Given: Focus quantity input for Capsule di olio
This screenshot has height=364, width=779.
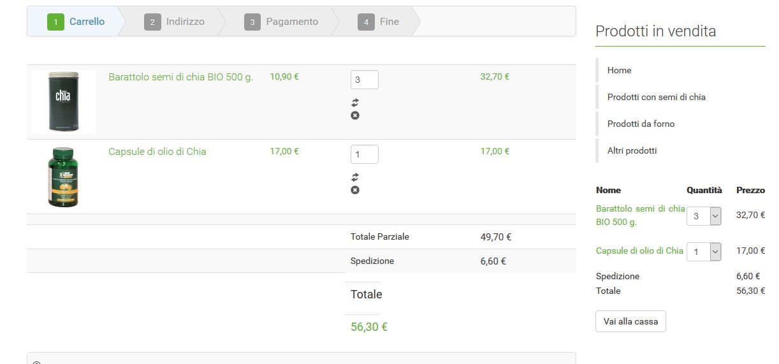Looking at the screenshot, I should (x=364, y=154).
